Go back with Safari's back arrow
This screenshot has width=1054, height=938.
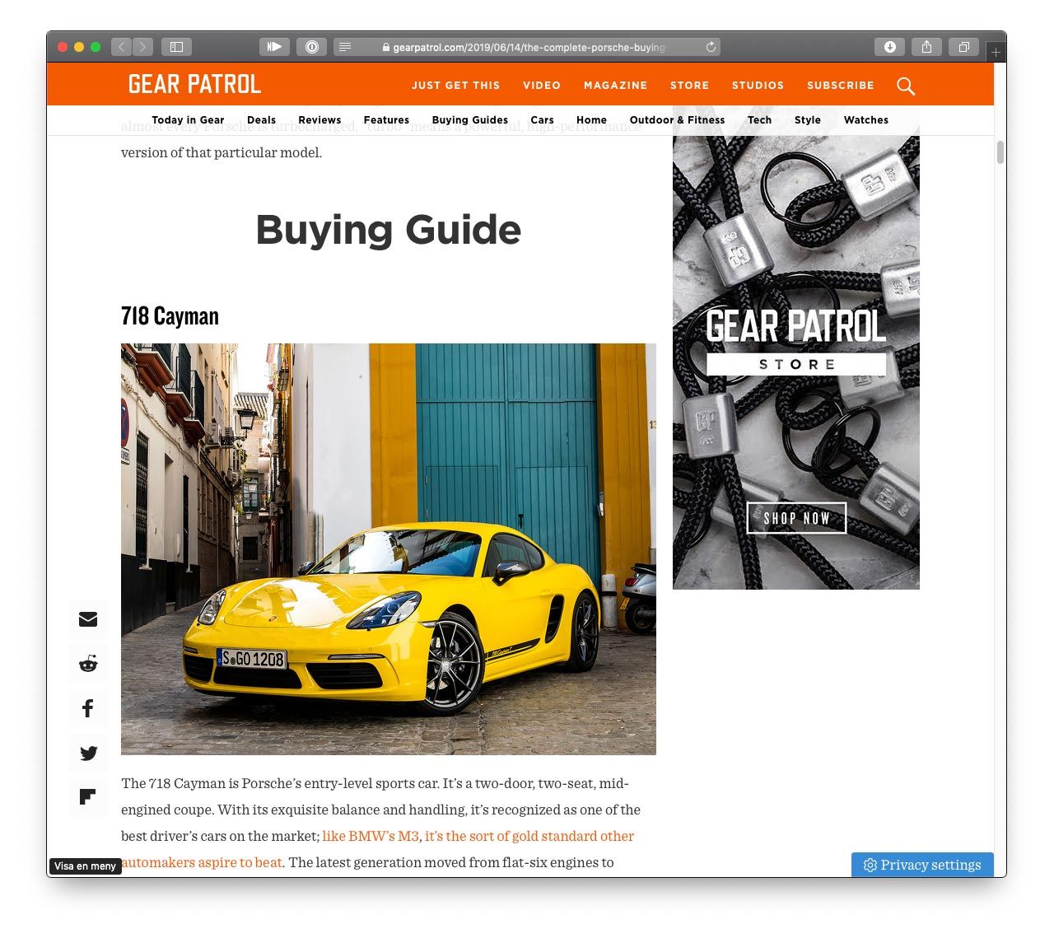(121, 47)
